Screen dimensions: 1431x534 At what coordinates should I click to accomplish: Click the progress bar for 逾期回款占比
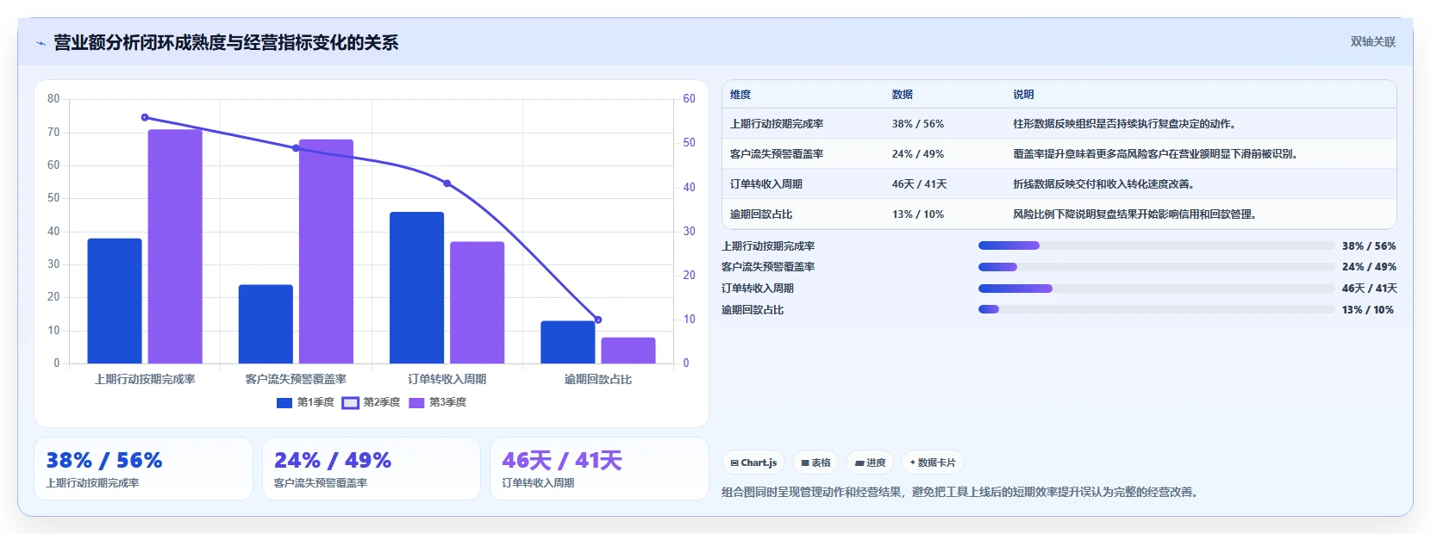pyautogui.click(x=1156, y=309)
